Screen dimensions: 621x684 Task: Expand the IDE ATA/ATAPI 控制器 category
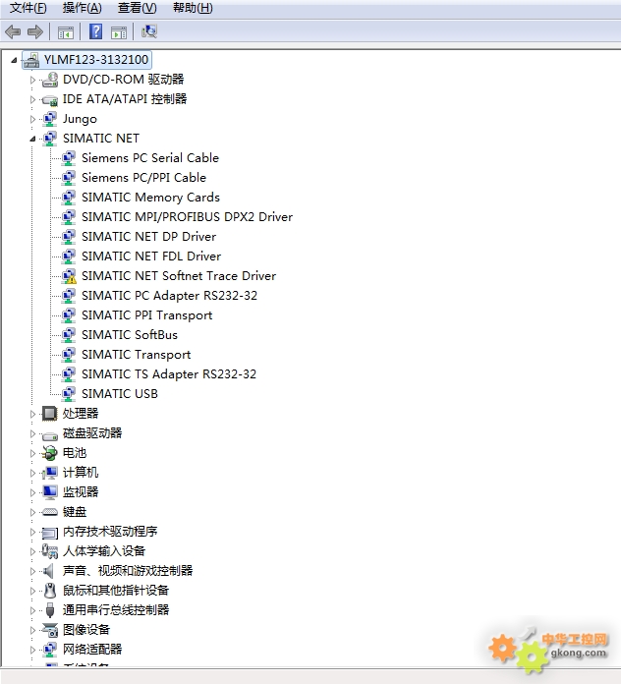(32, 99)
